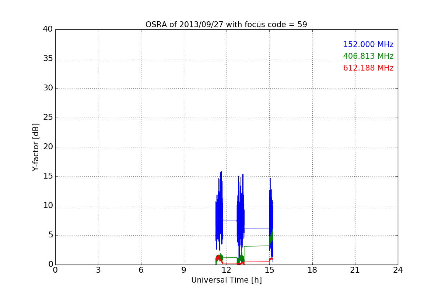Select the 406.813 MHz legend label
442x294 pixels.
point(368,56)
